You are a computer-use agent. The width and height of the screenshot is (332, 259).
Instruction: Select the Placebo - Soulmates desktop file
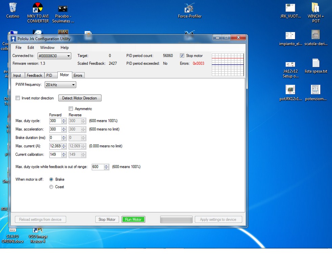click(63, 14)
